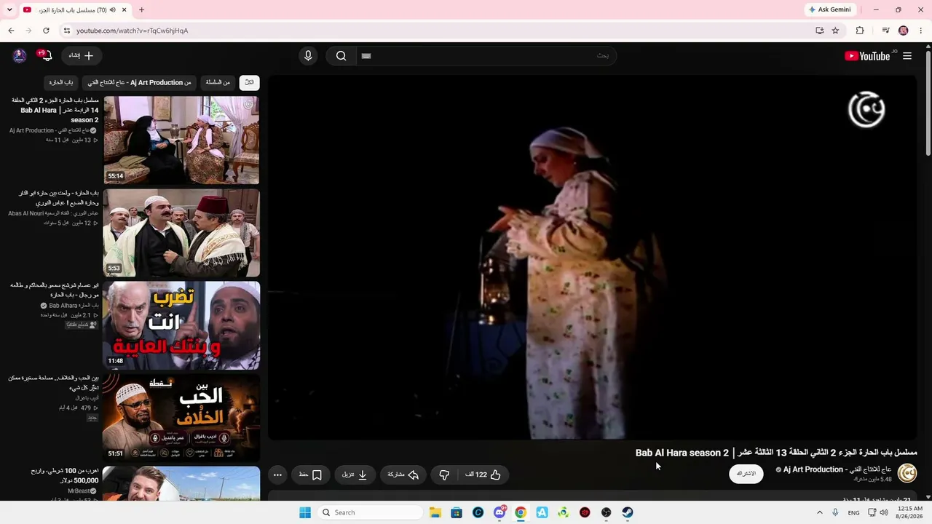This screenshot has width=932, height=524.
Task: Click the install app icon in address bar
Action: 820,31
